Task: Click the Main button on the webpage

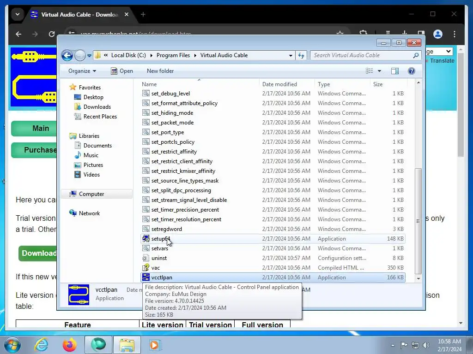Action: [x=34, y=129]
